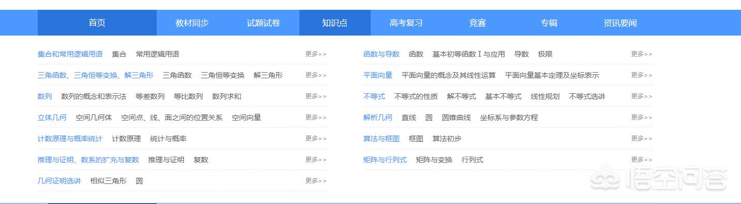Open the blue 不等式 category link
The height and width of the screenshot is (204, 741).
[374, 96]
